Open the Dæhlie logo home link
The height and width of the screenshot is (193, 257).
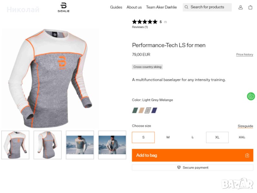(64, 7)
